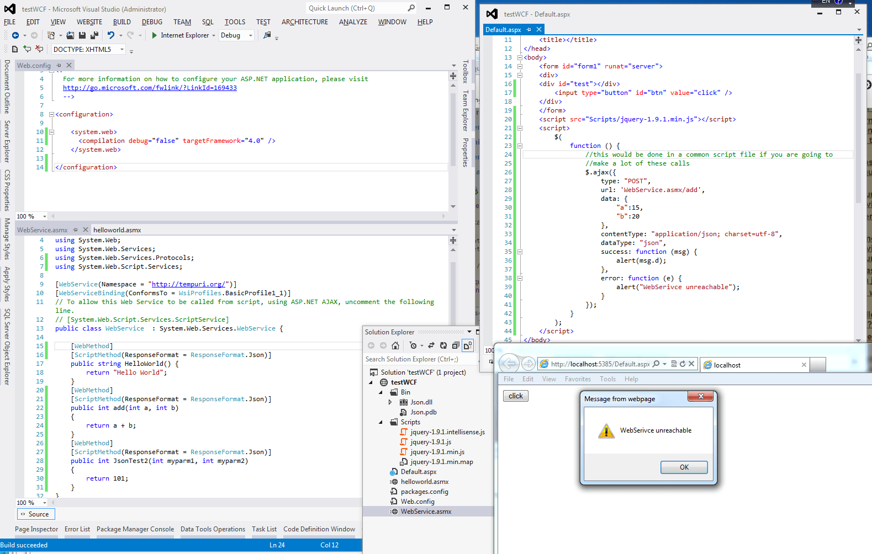Select WebService.asmx in Solution Explorer

coord(426,512)
